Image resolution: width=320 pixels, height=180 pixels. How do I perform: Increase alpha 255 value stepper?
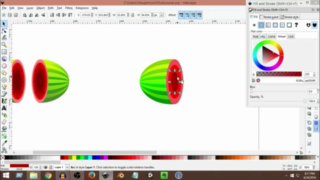tap(314, 73)
